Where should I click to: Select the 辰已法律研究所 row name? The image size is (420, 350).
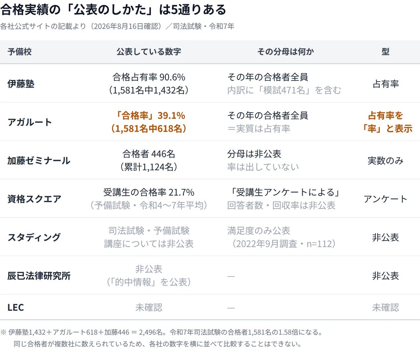pos(39,276)
